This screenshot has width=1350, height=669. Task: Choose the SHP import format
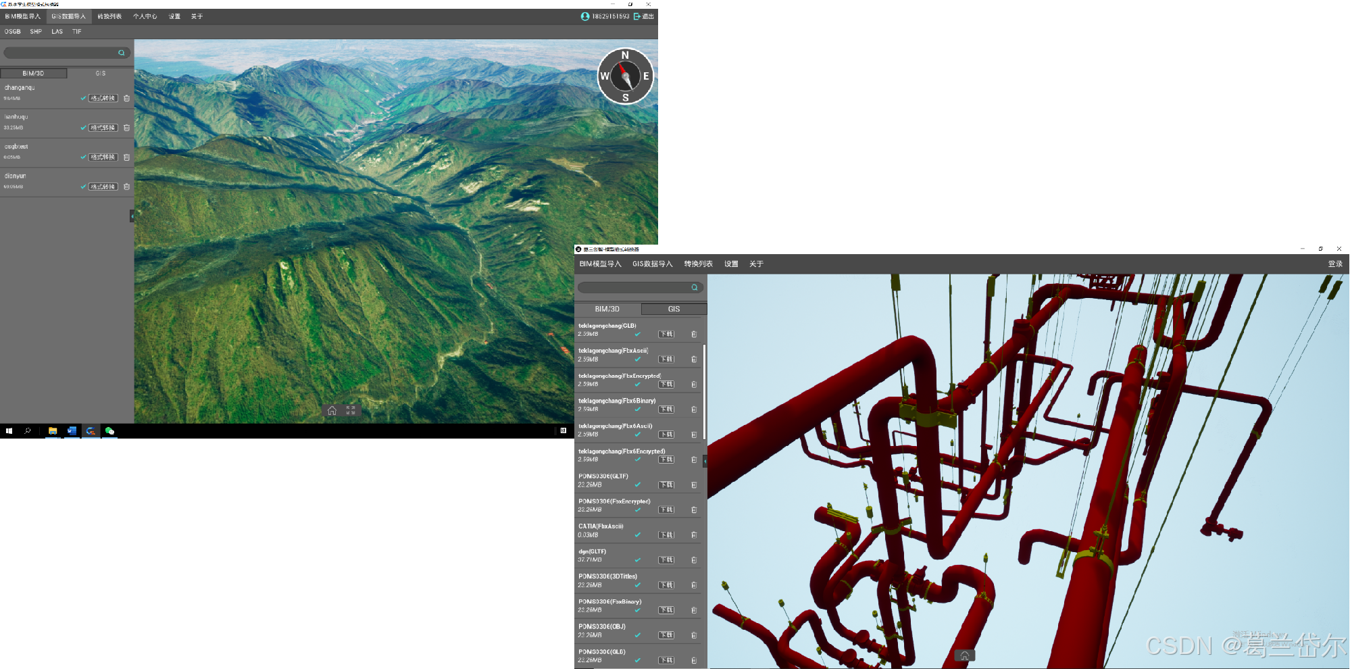(x=36, y=32)
